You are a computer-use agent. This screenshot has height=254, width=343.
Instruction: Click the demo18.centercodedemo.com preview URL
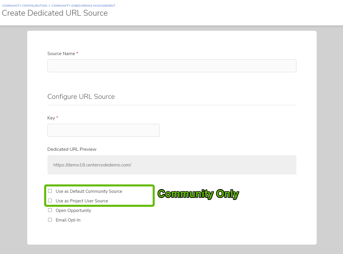pyautogui.click(x=92, y=164)
